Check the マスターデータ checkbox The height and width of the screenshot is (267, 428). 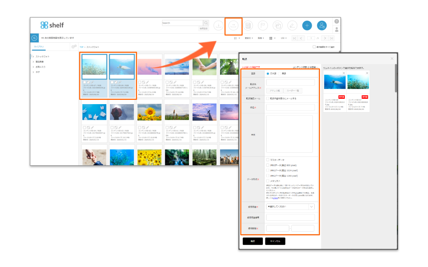tap(268, 160)
